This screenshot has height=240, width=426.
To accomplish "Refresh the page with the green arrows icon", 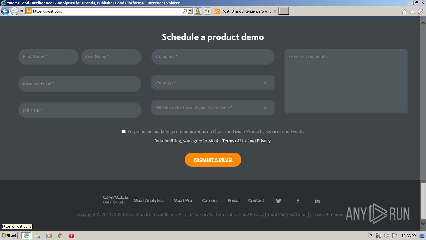I will tap(207, 11).
